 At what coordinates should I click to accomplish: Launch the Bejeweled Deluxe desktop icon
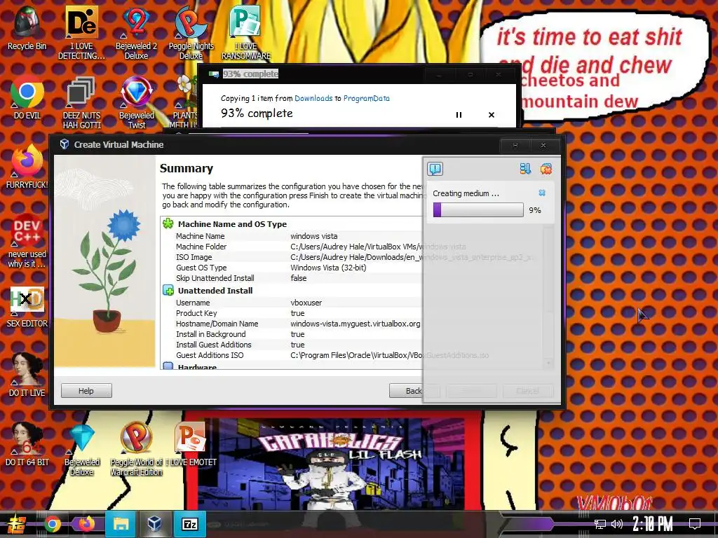coord(81,449)
